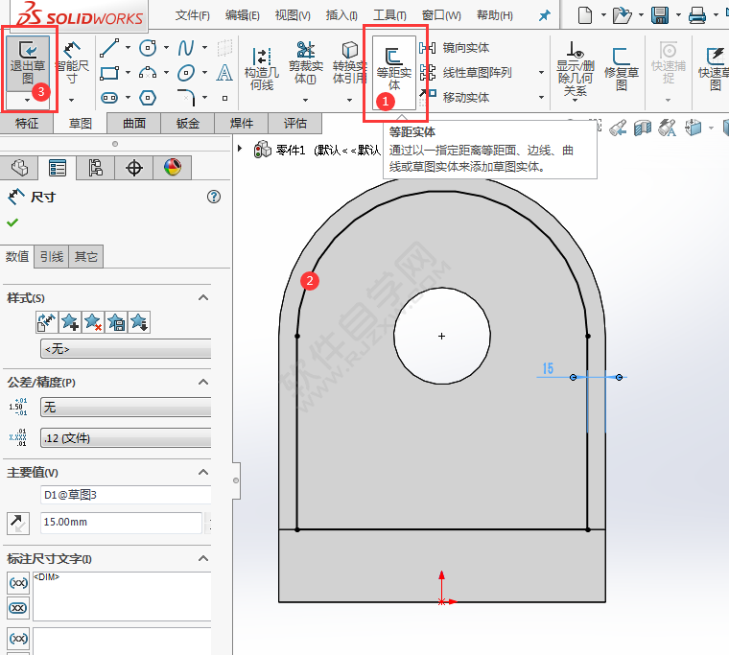
Task: Collapse the 标注尺寸文字 section
Action: 203,558
